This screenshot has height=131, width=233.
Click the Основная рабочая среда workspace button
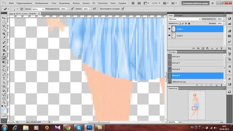point(195,3)
